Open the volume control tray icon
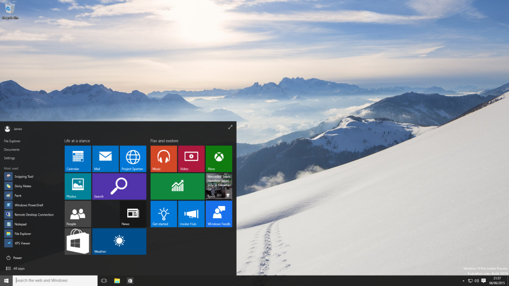 (x=477, y=281)
